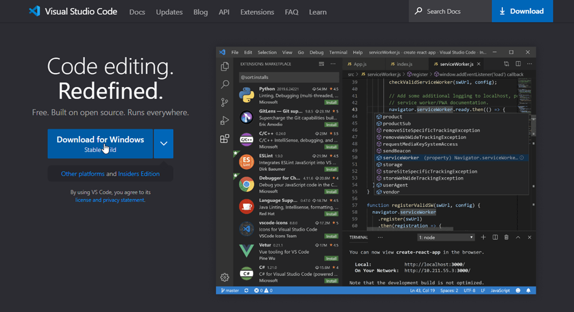The image size is (574, 312).
Task: Click the C/C++ extension icon
Action: coord(247,140)
